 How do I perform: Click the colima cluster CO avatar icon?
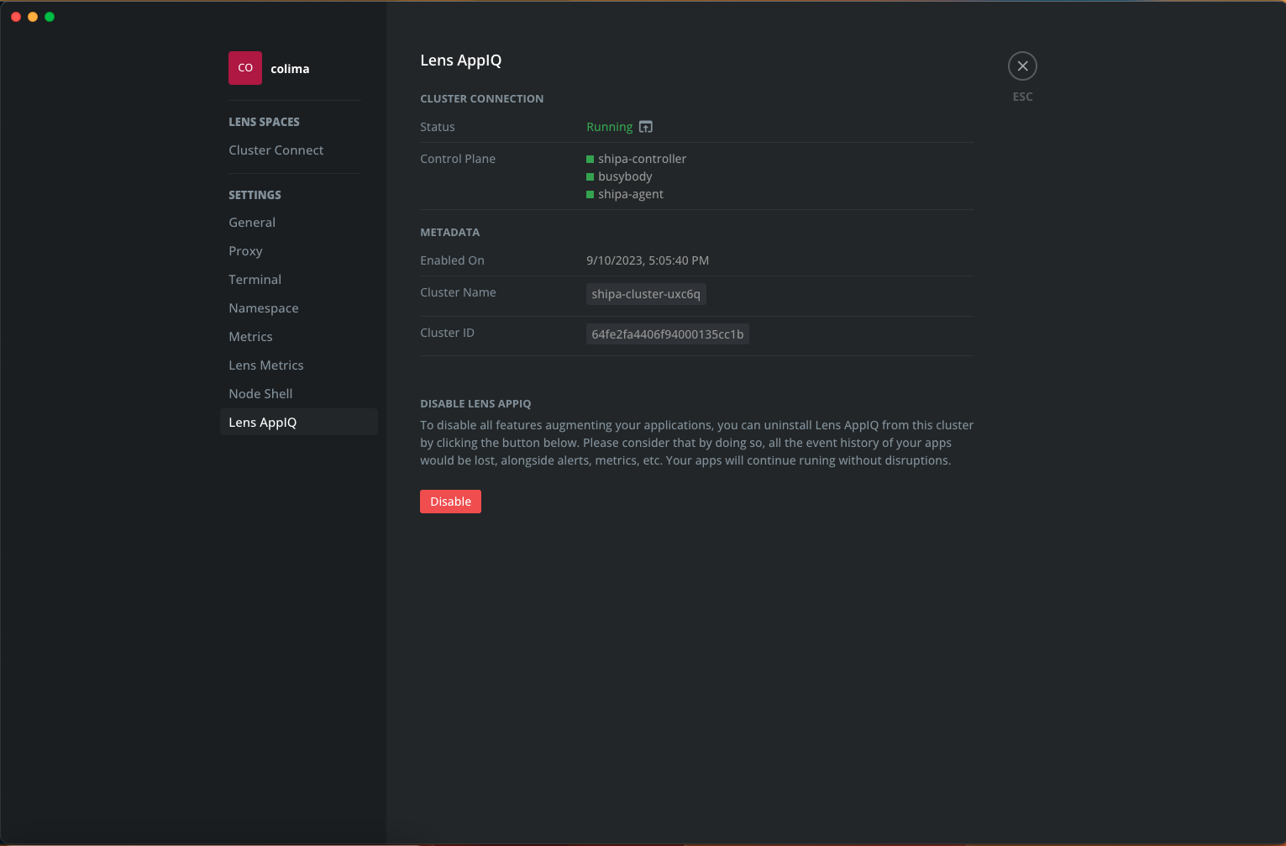pyautogui.click(x=245, y=68)
